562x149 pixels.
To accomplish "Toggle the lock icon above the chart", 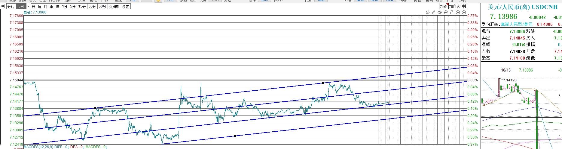I will pos(452,12).
